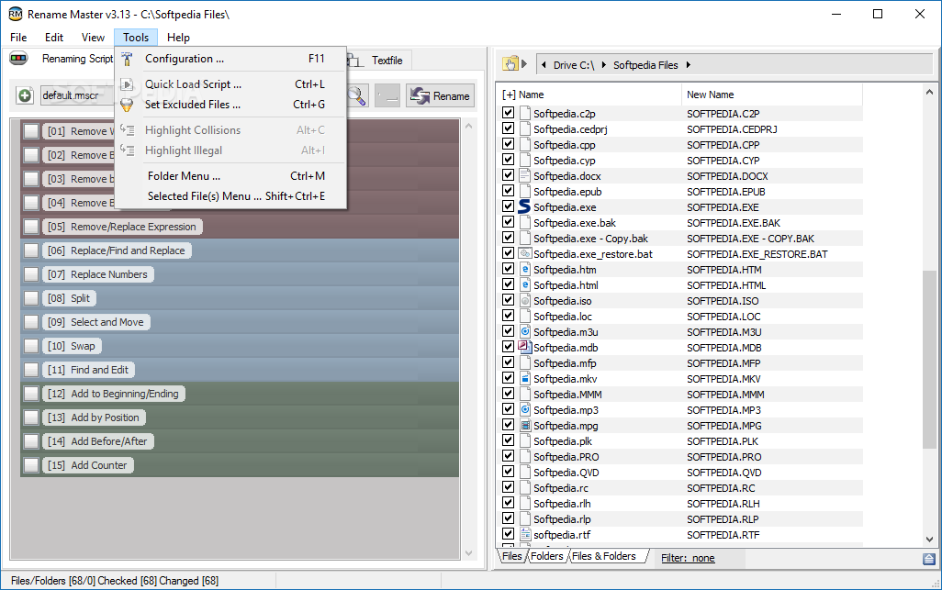Click the Softpedia.c2p blank file icon
The width and height of the screenshot is (942, 590).
[524, 114]
